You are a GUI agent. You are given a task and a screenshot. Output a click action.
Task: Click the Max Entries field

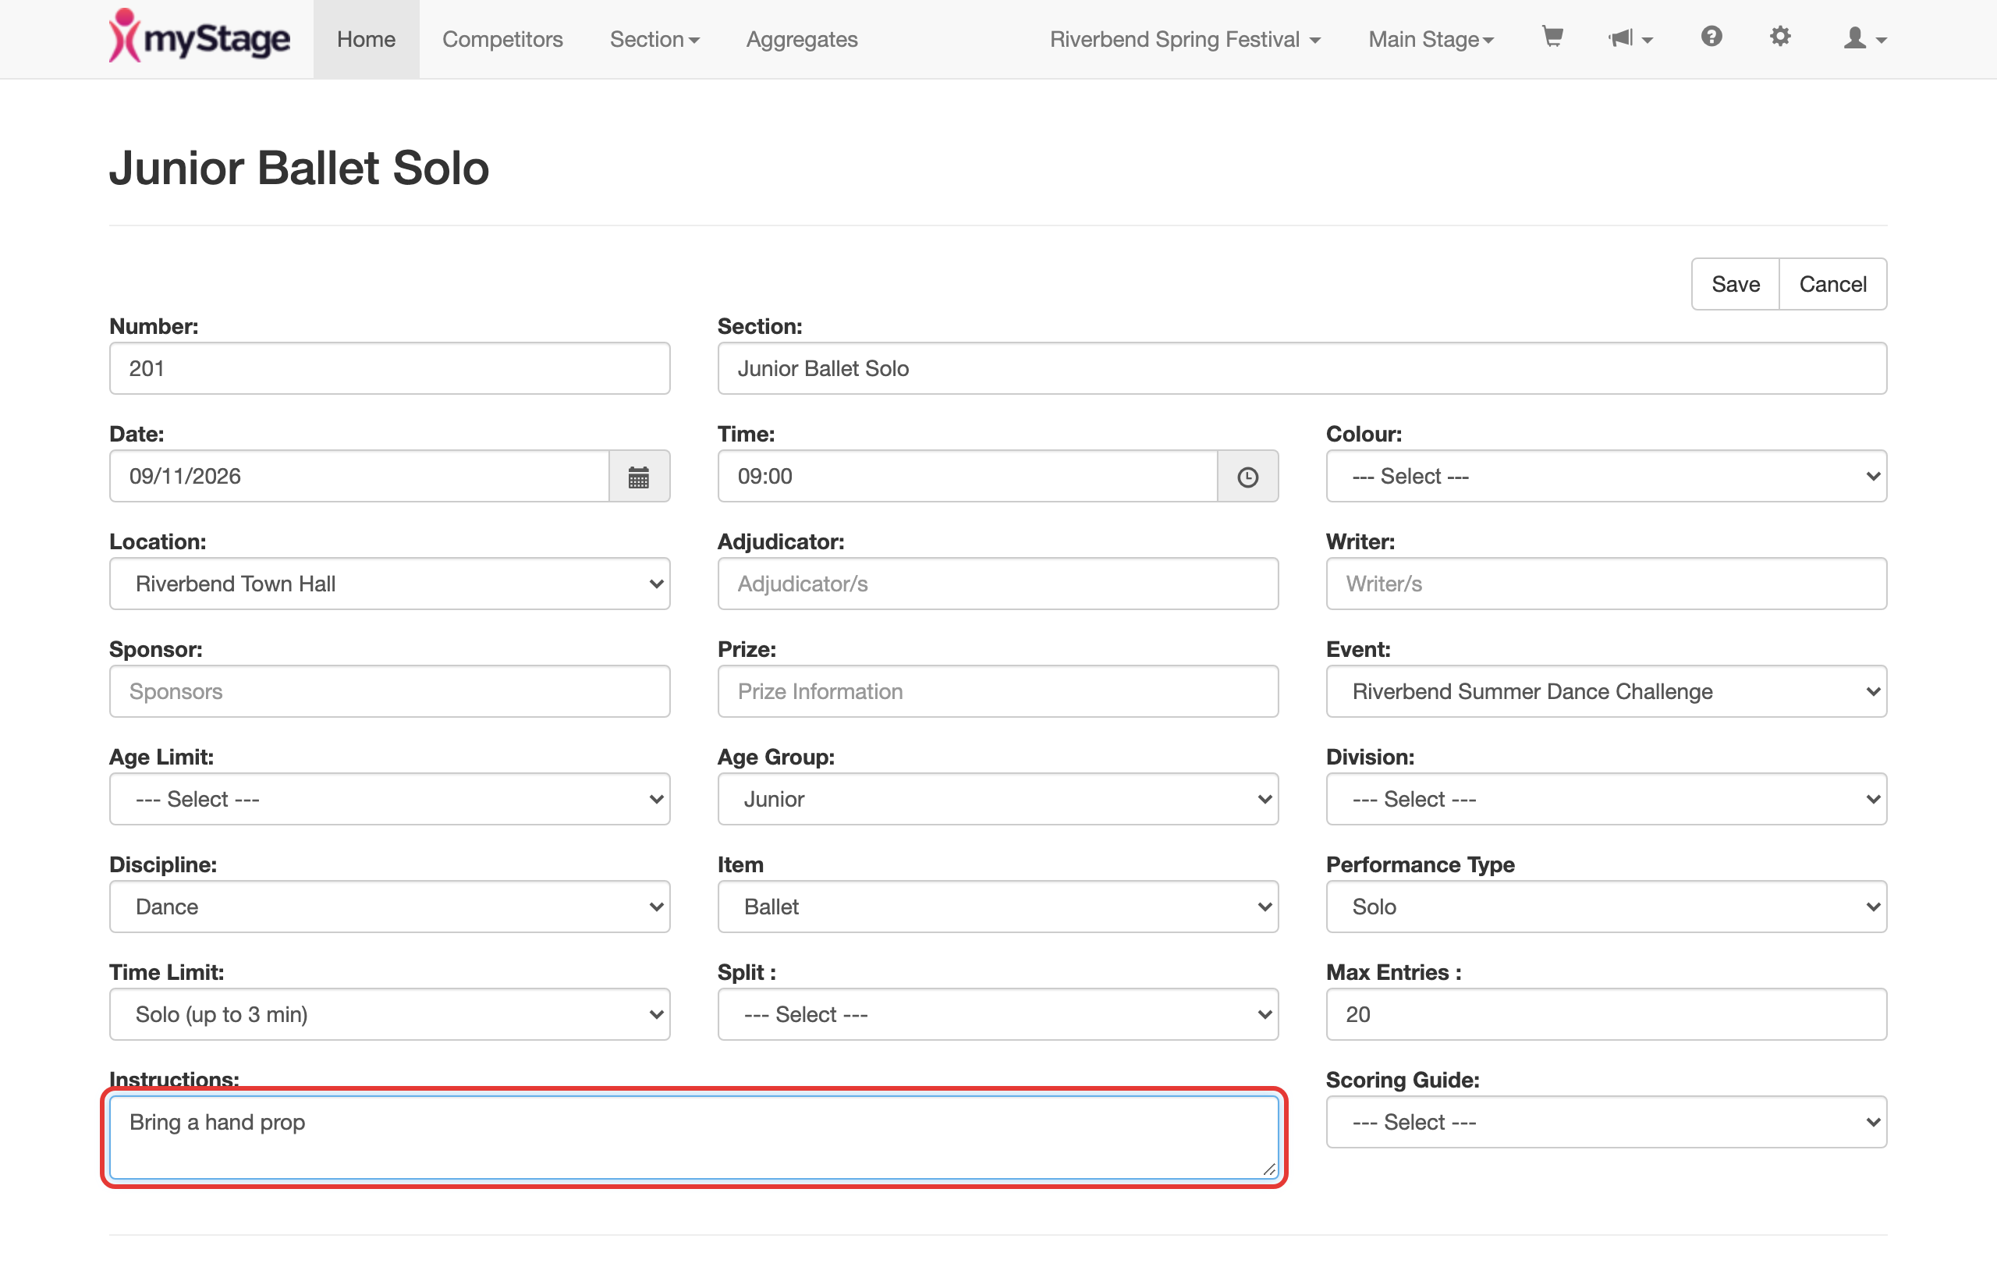point(1606,1015)
